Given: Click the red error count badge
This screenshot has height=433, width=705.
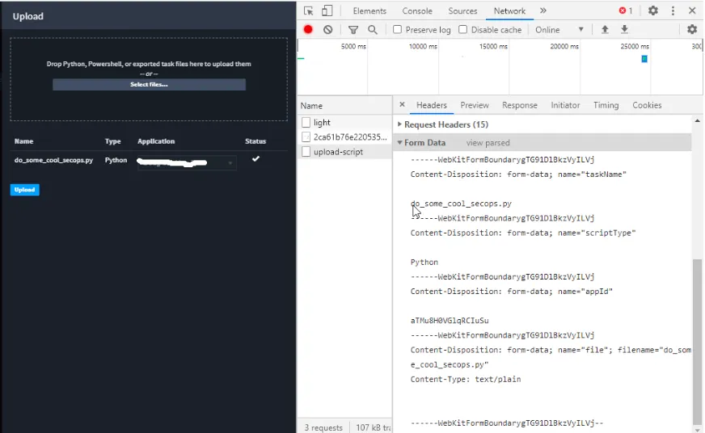Looking at the screenshot, I should (626, 11).
